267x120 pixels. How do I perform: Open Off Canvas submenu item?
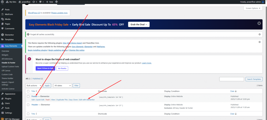pyautogui.click(x=6, y=70)
